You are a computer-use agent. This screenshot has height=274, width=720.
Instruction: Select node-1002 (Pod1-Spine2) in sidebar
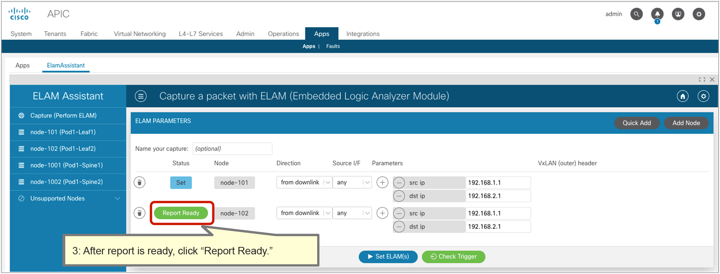[68, 182]
